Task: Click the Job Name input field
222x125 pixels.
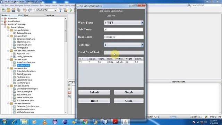Action: (x=123, y=30)
